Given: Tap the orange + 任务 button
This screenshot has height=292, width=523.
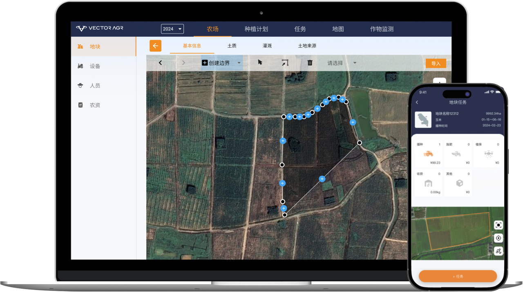Looking at the screenshot, I should 458,276.
